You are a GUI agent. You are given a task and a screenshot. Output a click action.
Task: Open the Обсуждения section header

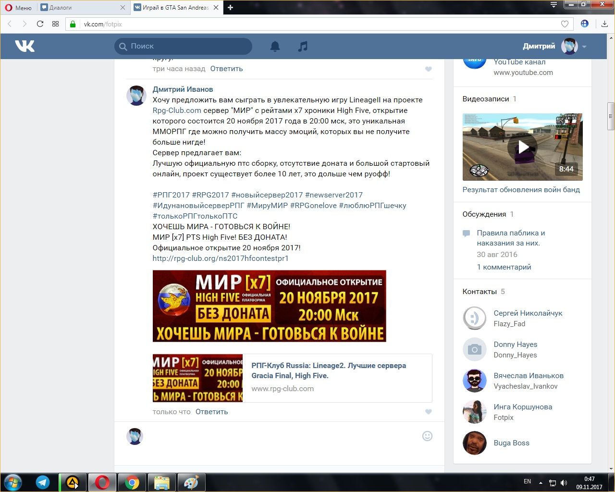coord(484,214)
